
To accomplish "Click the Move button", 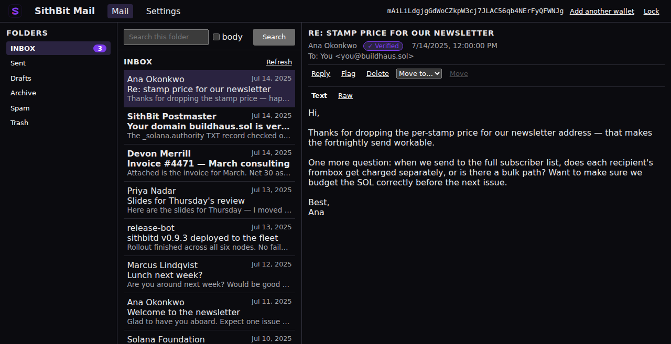I will (x=459, y=74).
